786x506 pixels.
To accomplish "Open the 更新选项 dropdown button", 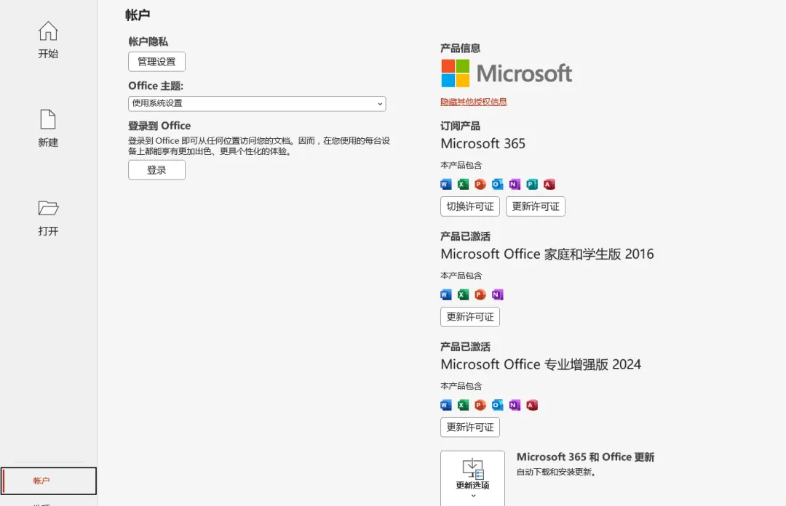I will pos(473,478).
